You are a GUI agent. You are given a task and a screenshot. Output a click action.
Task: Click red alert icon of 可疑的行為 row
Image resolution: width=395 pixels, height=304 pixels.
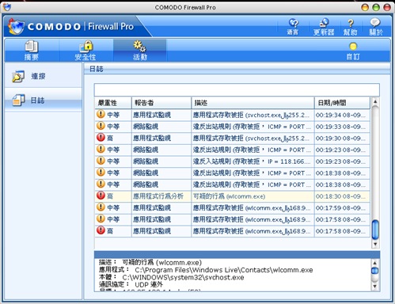pos(101,196)
